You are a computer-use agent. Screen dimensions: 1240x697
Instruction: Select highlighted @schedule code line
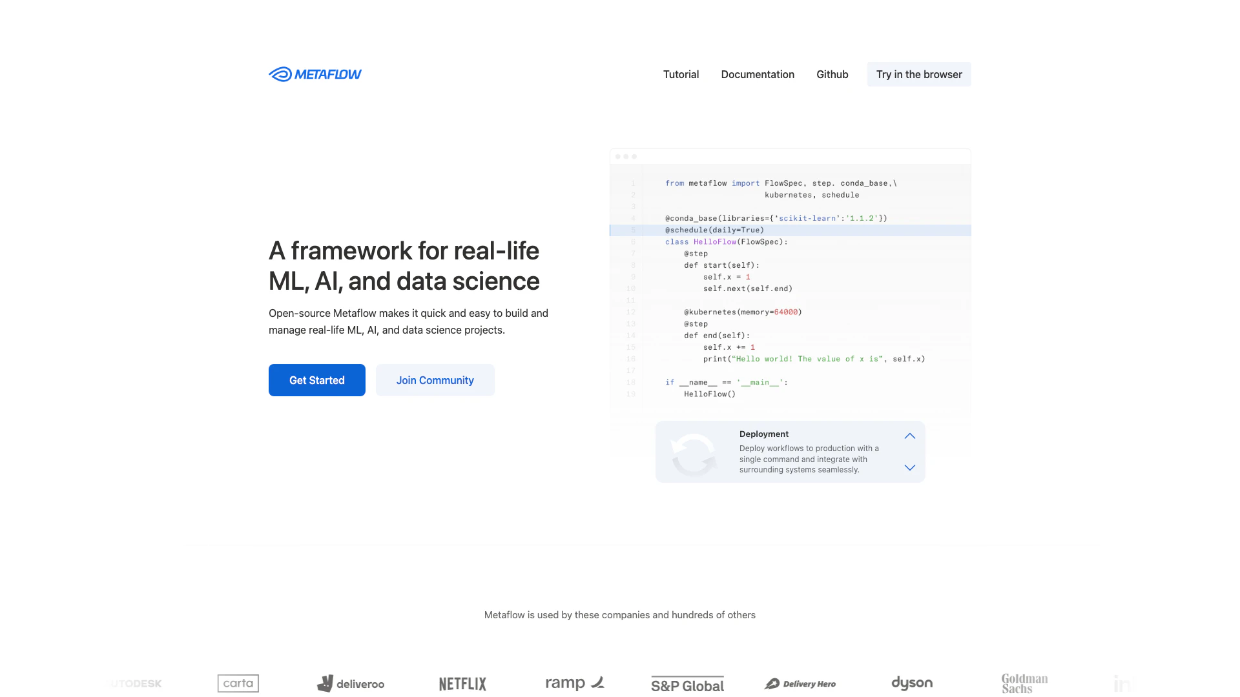[715, 230]
